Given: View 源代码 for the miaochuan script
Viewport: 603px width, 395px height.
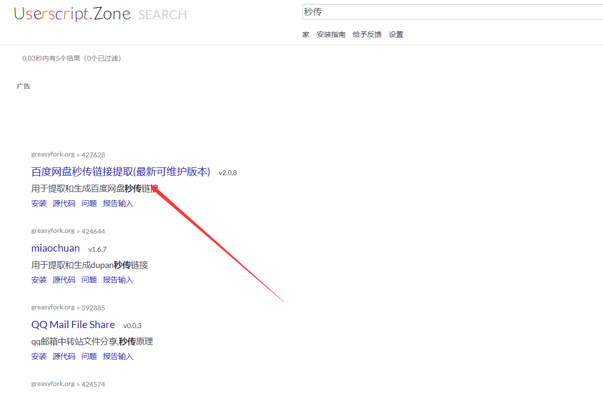Looking at the screenshot, I should [64, 280].
